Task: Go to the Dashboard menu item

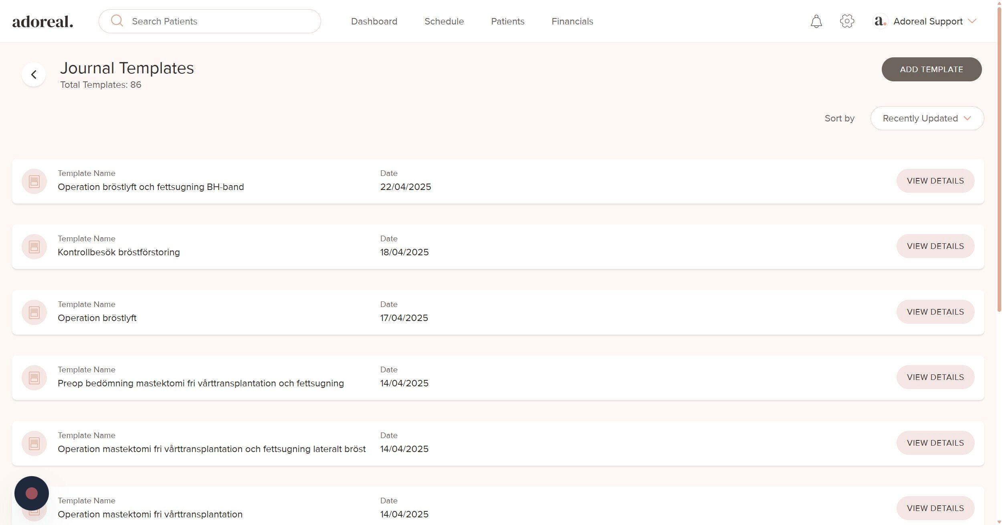Action: pyautogui.click(x=374, y=21)
